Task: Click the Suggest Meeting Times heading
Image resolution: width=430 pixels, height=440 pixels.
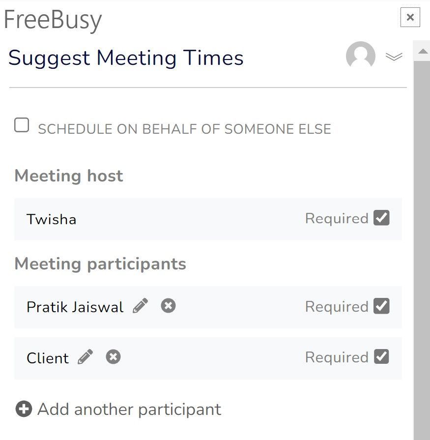Action: tap(126, 58)
